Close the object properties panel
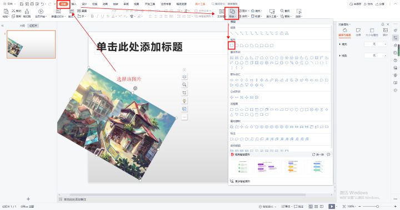The height and width of the screenshot is (210, 400). [388, 24]
